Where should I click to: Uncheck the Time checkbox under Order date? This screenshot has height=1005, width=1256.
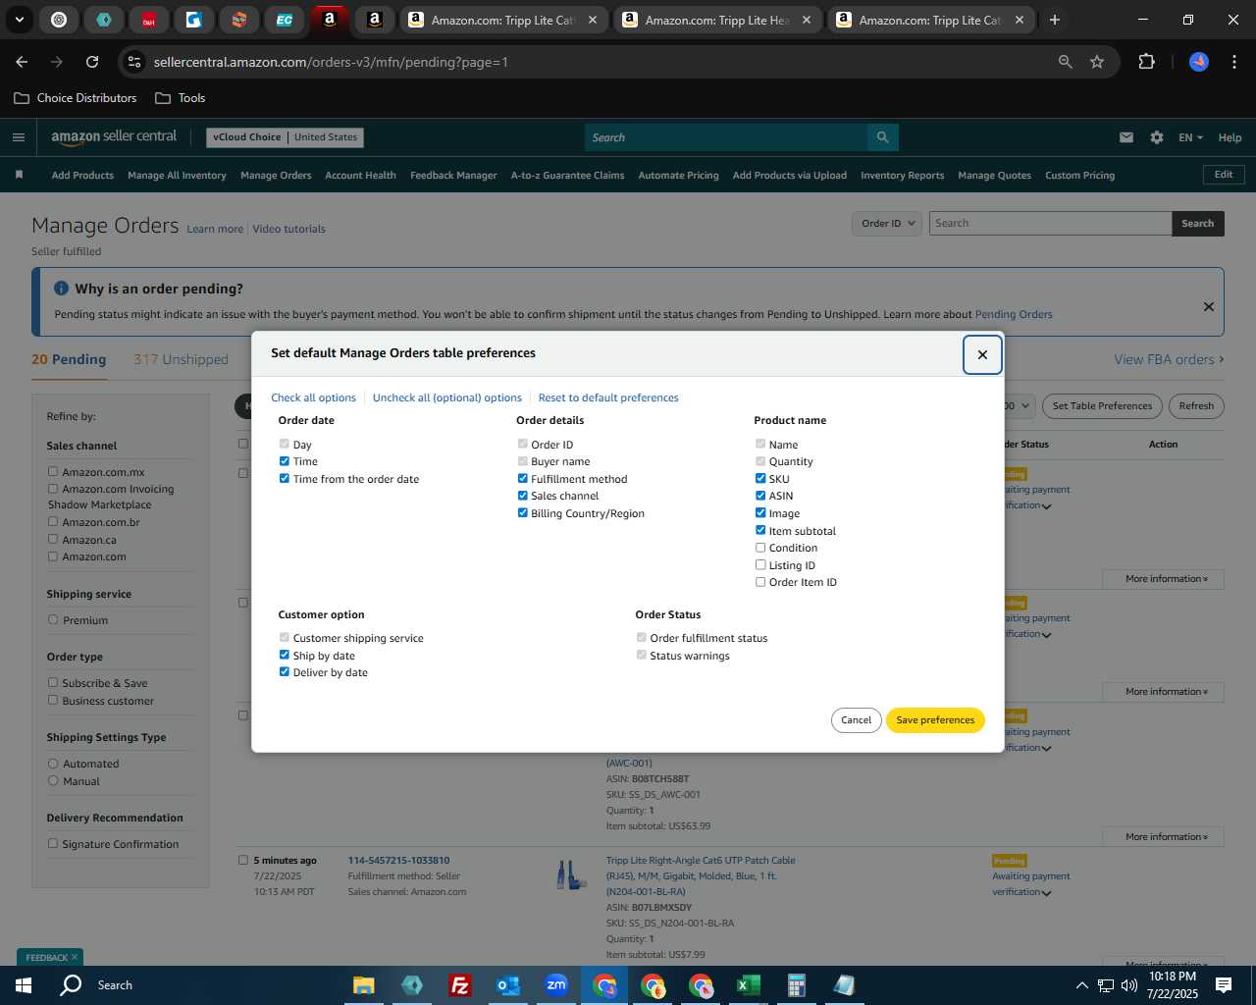coord(285,461)
